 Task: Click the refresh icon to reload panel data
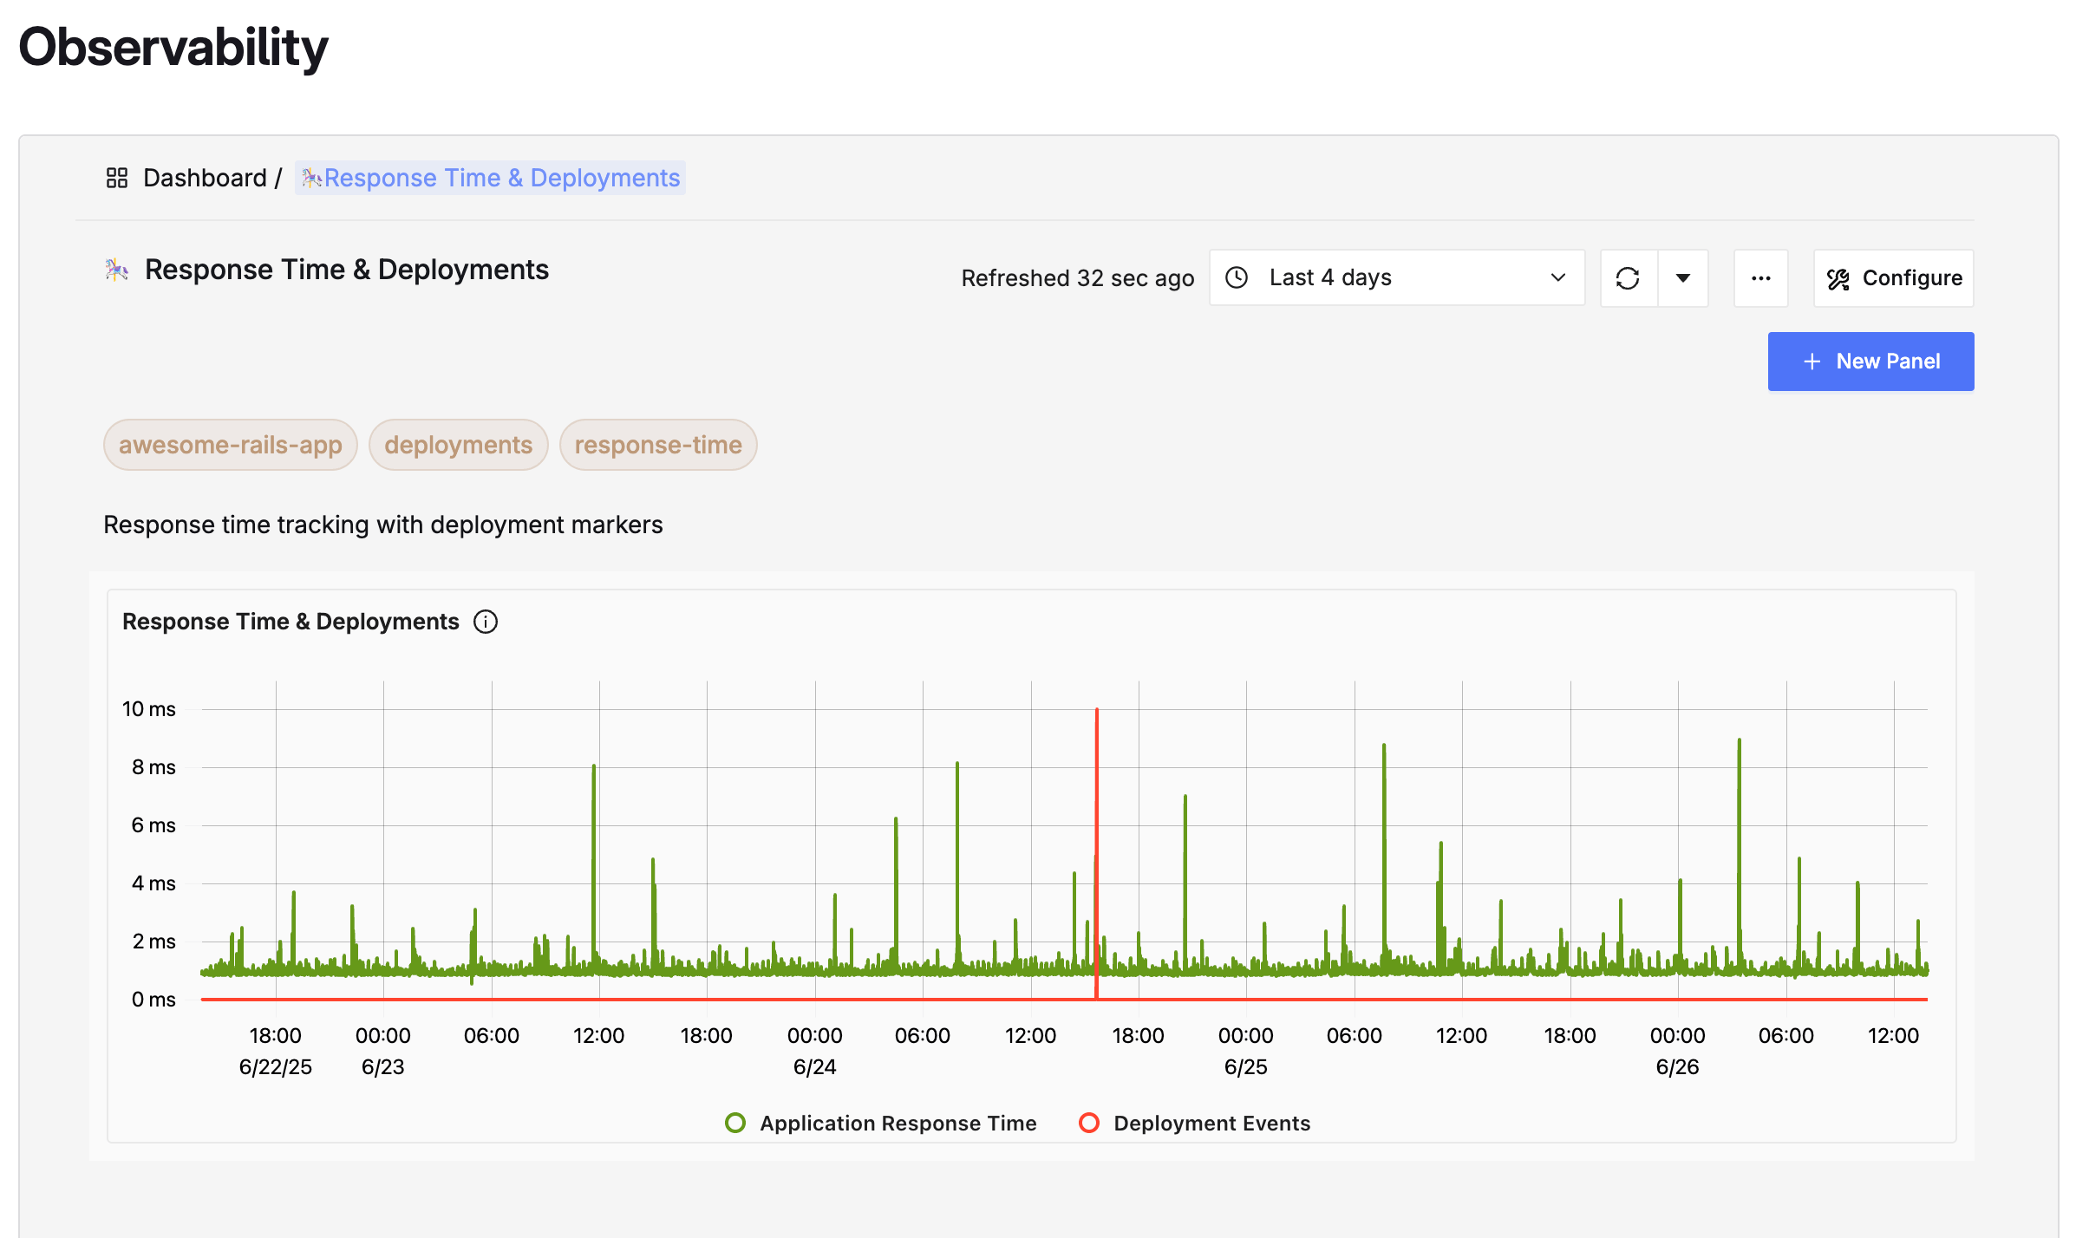(x=1628, y=277)
